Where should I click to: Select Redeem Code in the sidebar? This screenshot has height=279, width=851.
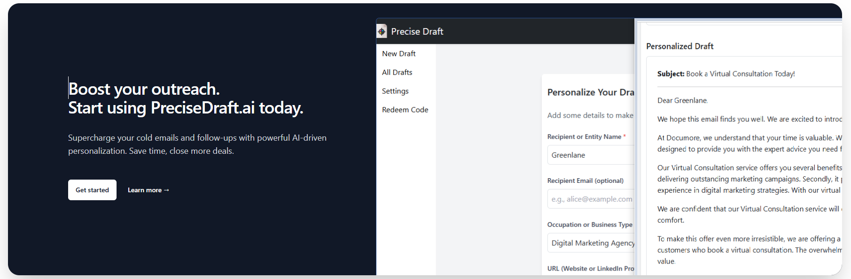click(x=405, y=110)
